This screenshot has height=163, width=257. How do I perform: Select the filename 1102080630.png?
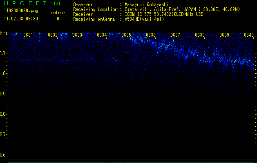pyautogui.click(x=21, y=11)
